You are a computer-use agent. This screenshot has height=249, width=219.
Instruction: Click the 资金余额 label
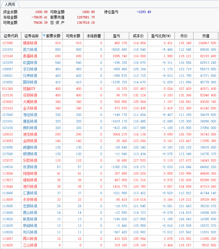click(10, 12)
